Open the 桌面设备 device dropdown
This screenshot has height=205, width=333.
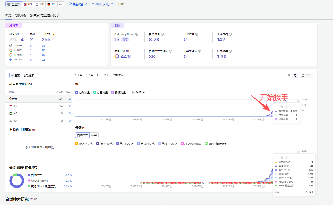pyautogui.click(x=78, y=4)
